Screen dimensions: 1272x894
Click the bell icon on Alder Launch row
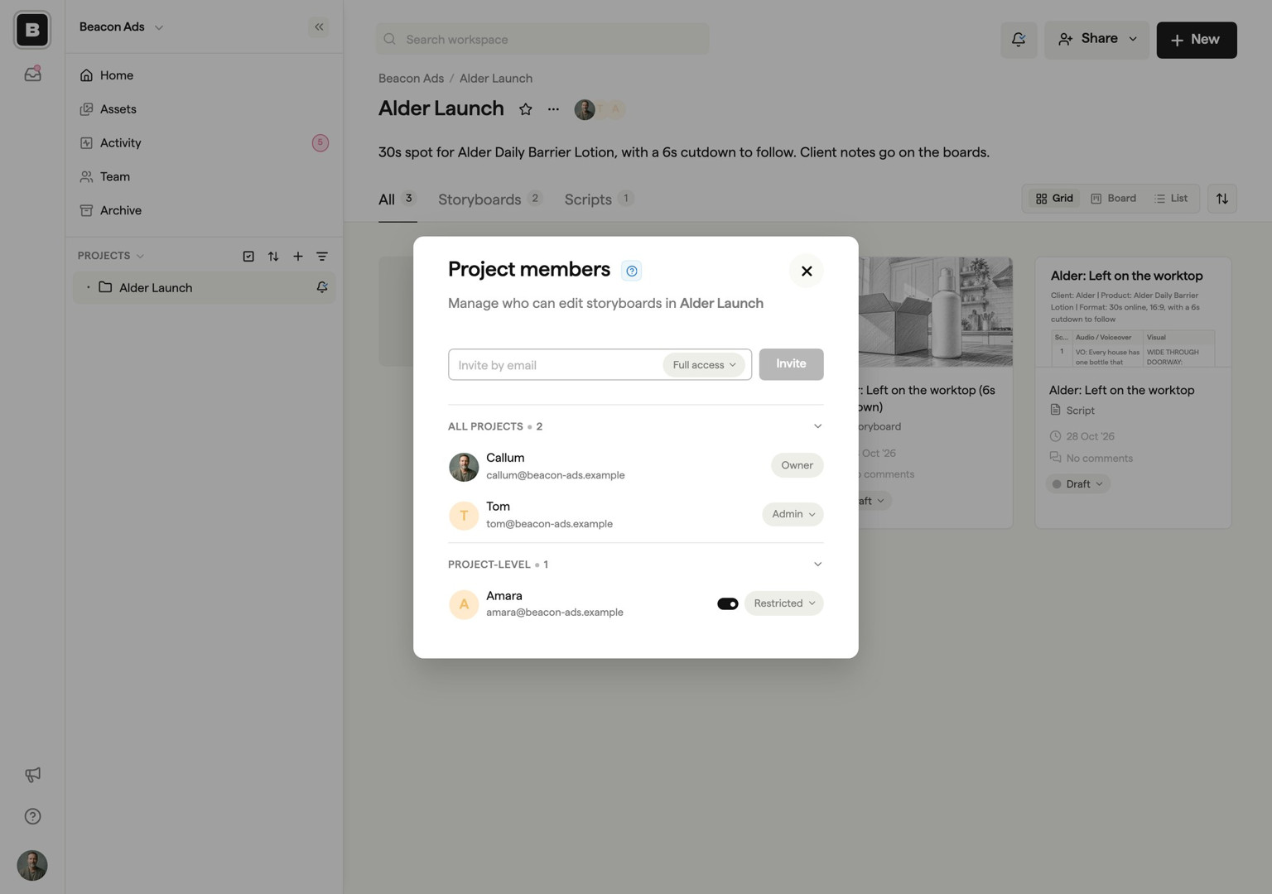pyautogui.click(x=322, y=287)
